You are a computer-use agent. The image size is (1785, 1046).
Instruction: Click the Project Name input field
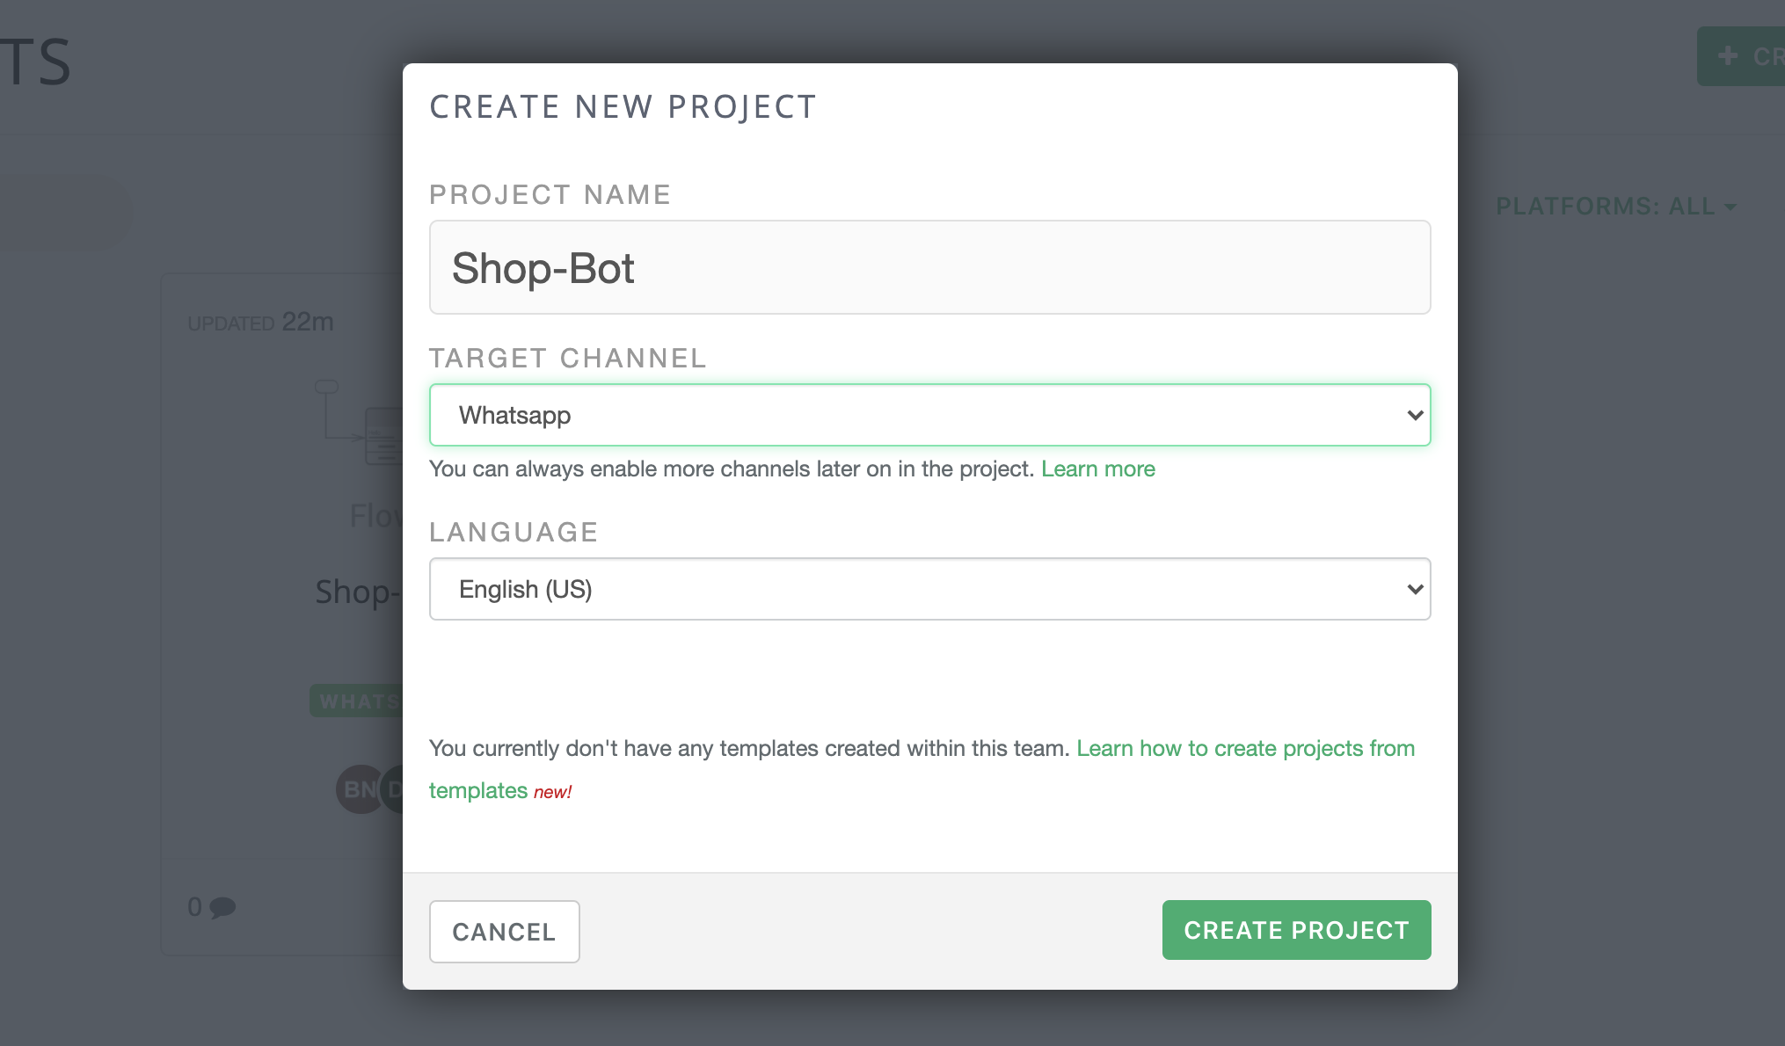(929, 267)
